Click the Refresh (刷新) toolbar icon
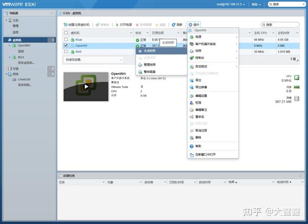308x224 pixels. [x=174, y=25]
